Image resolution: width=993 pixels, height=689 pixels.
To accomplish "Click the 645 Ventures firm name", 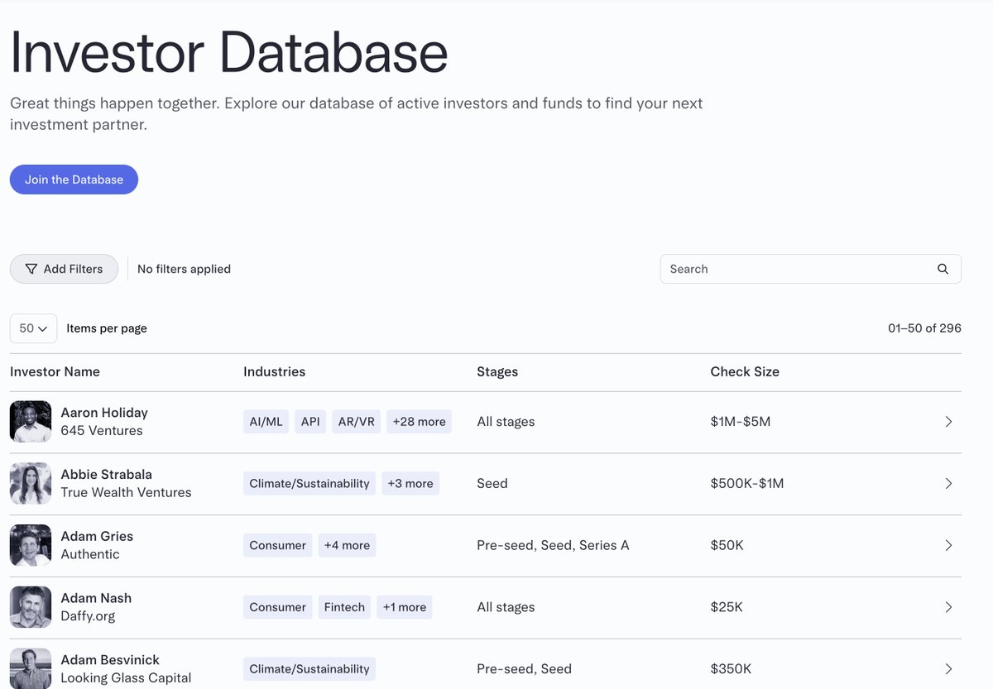I will [102, 431].
